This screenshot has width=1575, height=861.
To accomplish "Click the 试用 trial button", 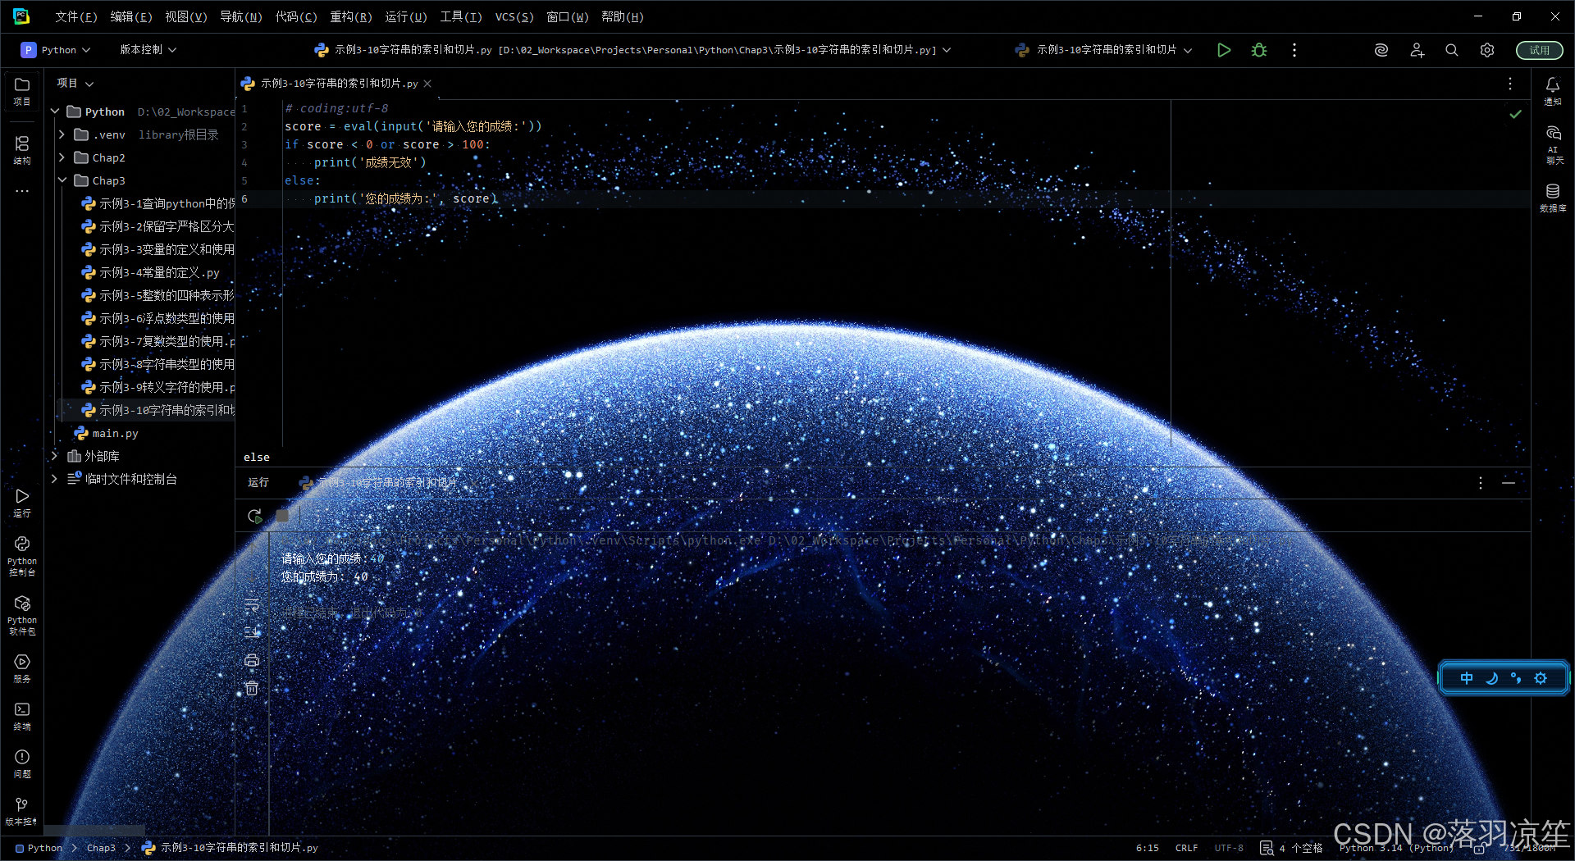I will click(1540, 50).
